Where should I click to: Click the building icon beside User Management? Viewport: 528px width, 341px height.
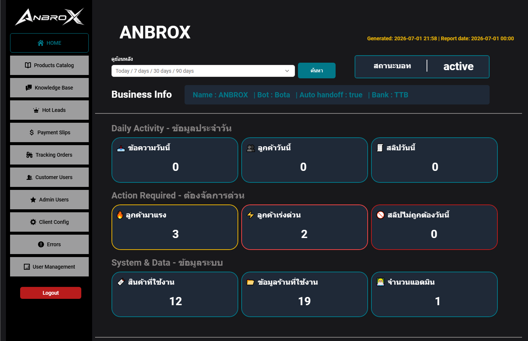pos(27,267)
